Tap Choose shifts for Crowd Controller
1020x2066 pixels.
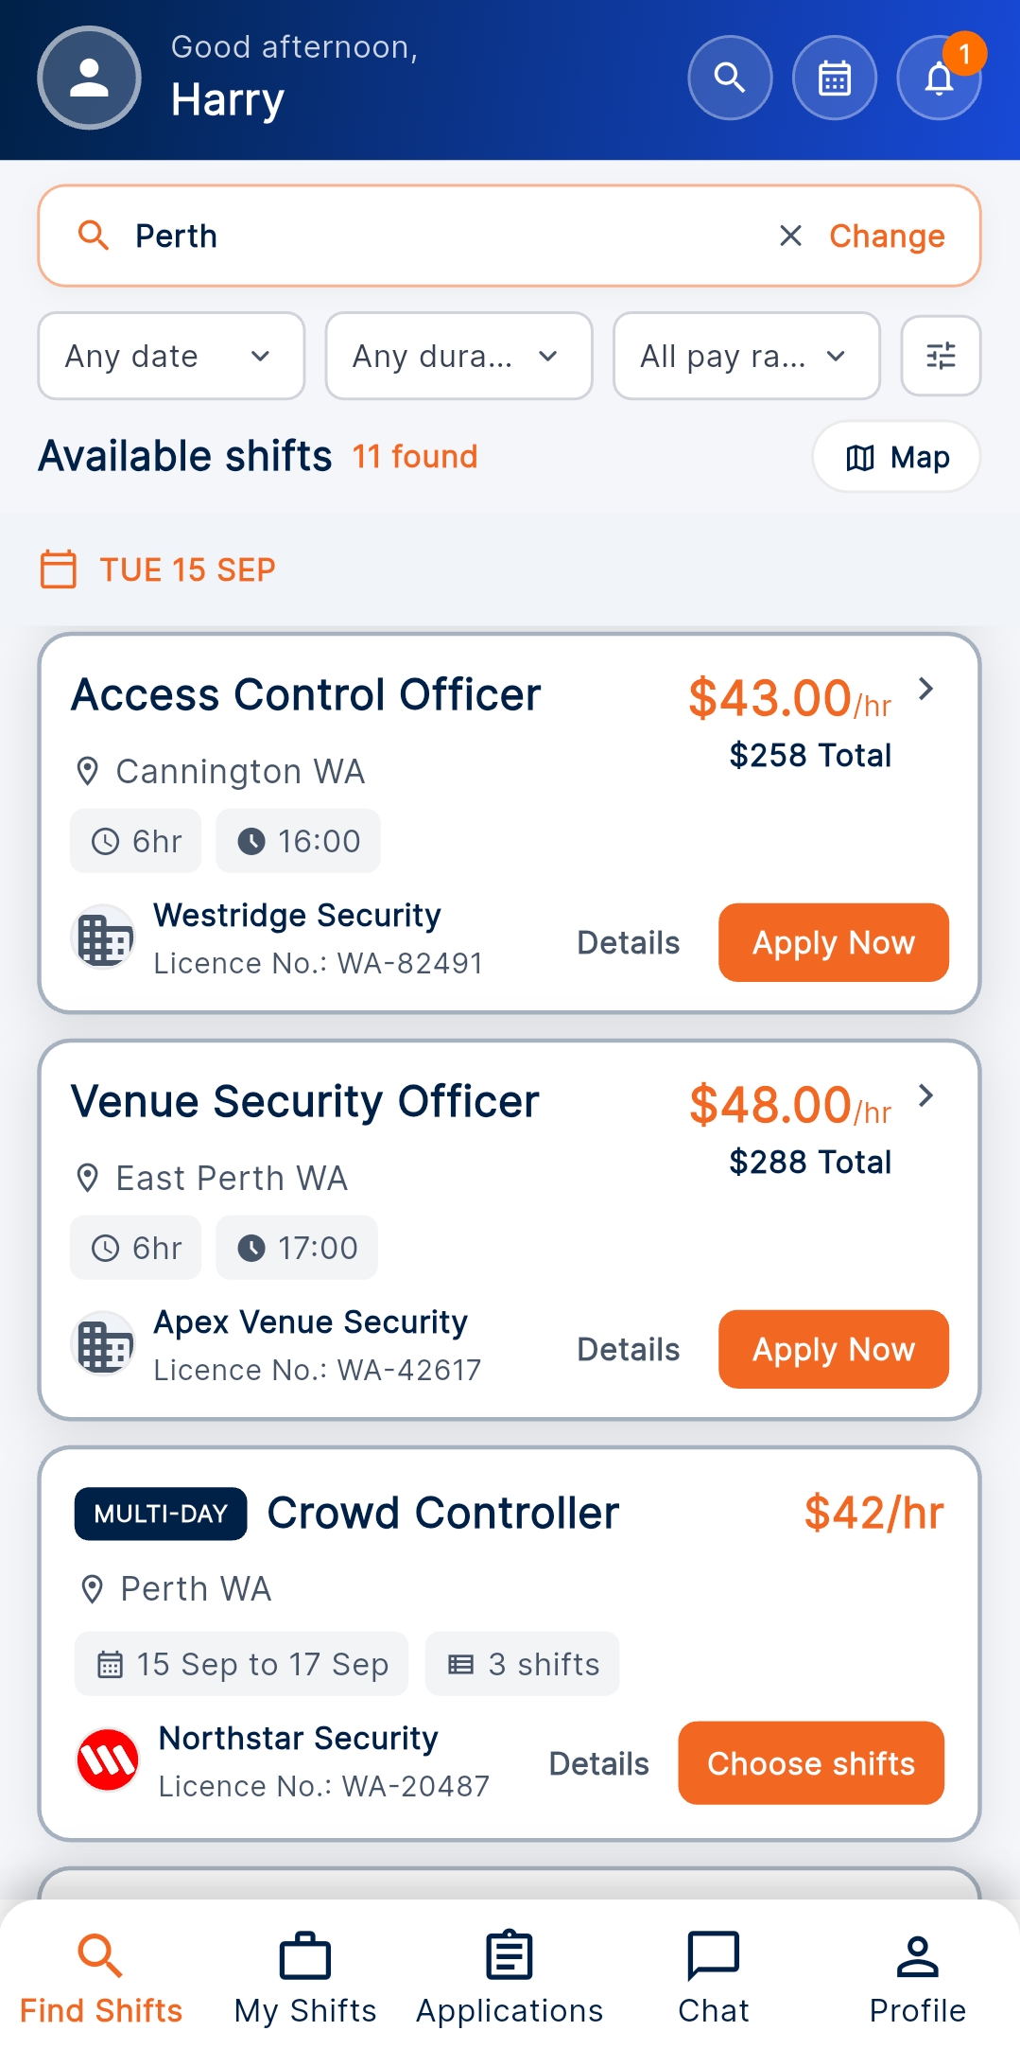click(811, 1763)
